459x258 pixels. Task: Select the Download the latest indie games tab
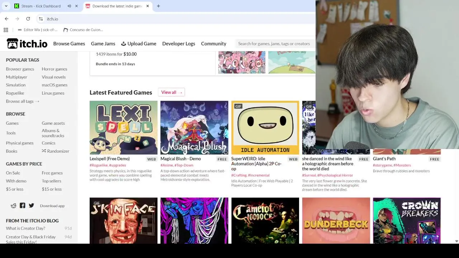pos(117,6)
